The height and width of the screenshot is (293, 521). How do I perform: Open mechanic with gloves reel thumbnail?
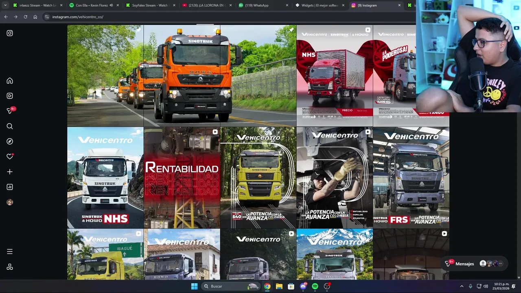click(x=335, y=177)
